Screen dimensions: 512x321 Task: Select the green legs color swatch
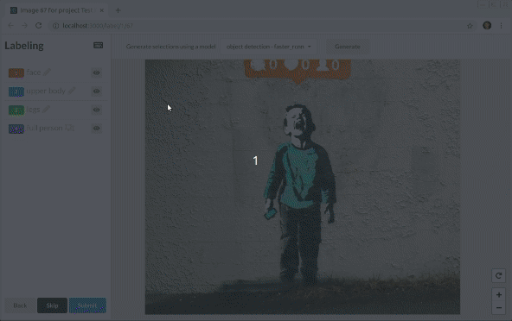(x=16, y=110)
